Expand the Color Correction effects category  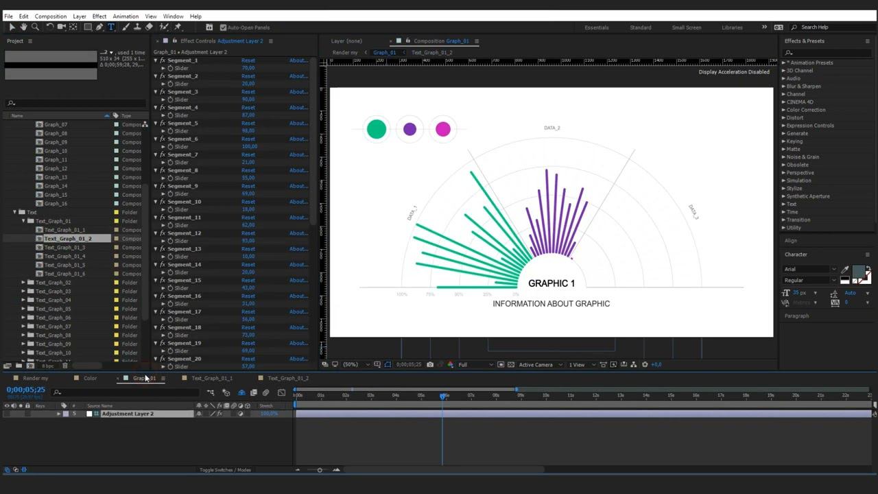pyautogui.click(x=783, y=110)
